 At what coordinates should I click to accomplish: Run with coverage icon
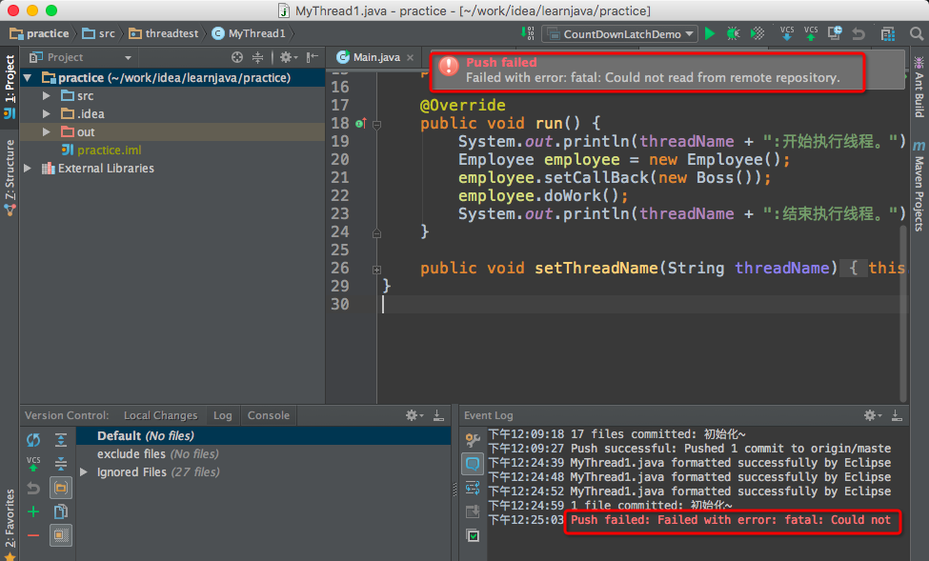pyautogui.click(x=757, y=33)
